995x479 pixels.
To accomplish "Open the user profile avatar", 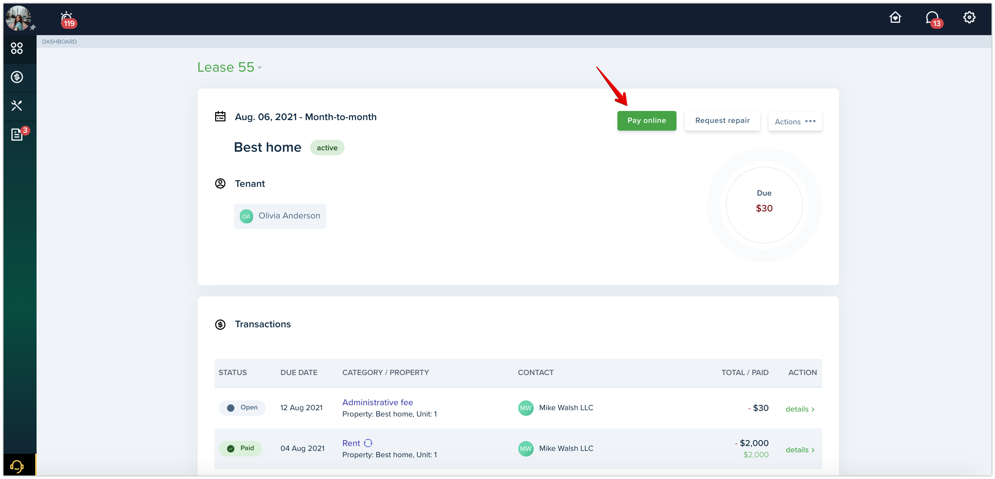I will [18, 18].
